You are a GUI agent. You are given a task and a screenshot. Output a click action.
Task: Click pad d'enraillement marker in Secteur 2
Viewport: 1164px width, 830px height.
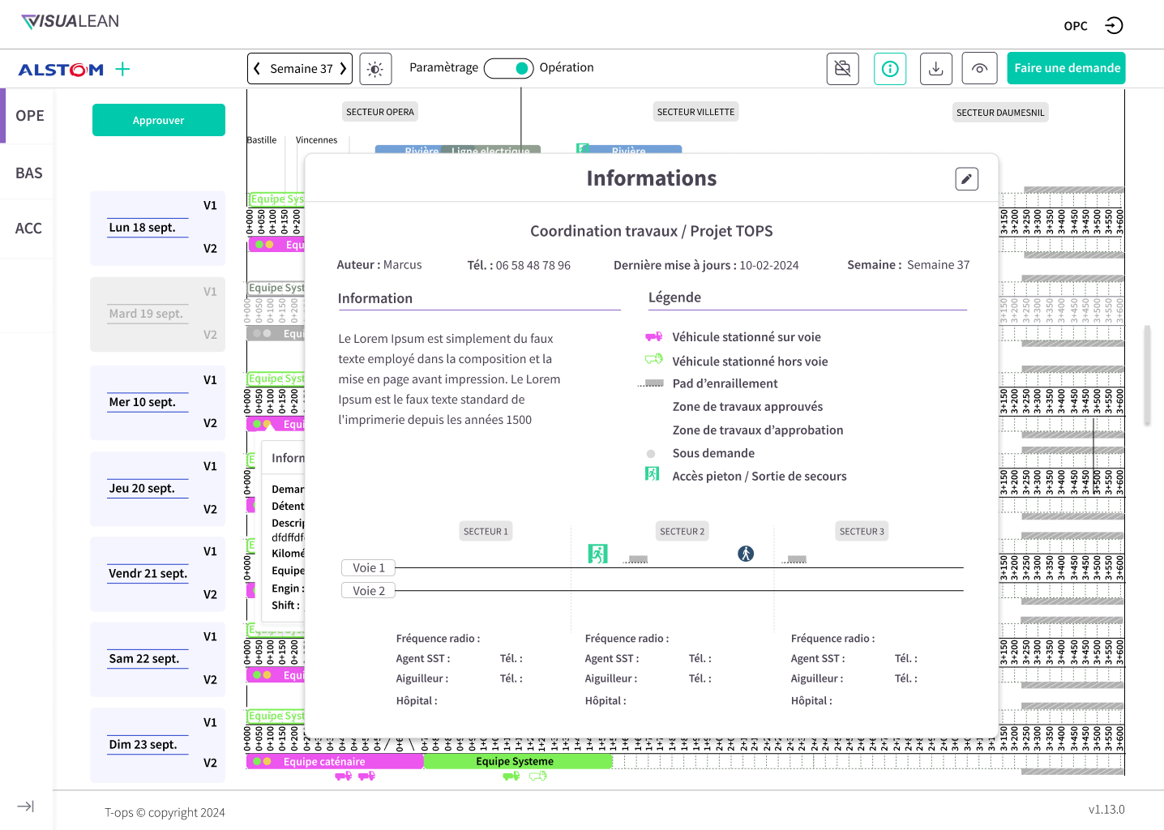[x=636, y=559]
